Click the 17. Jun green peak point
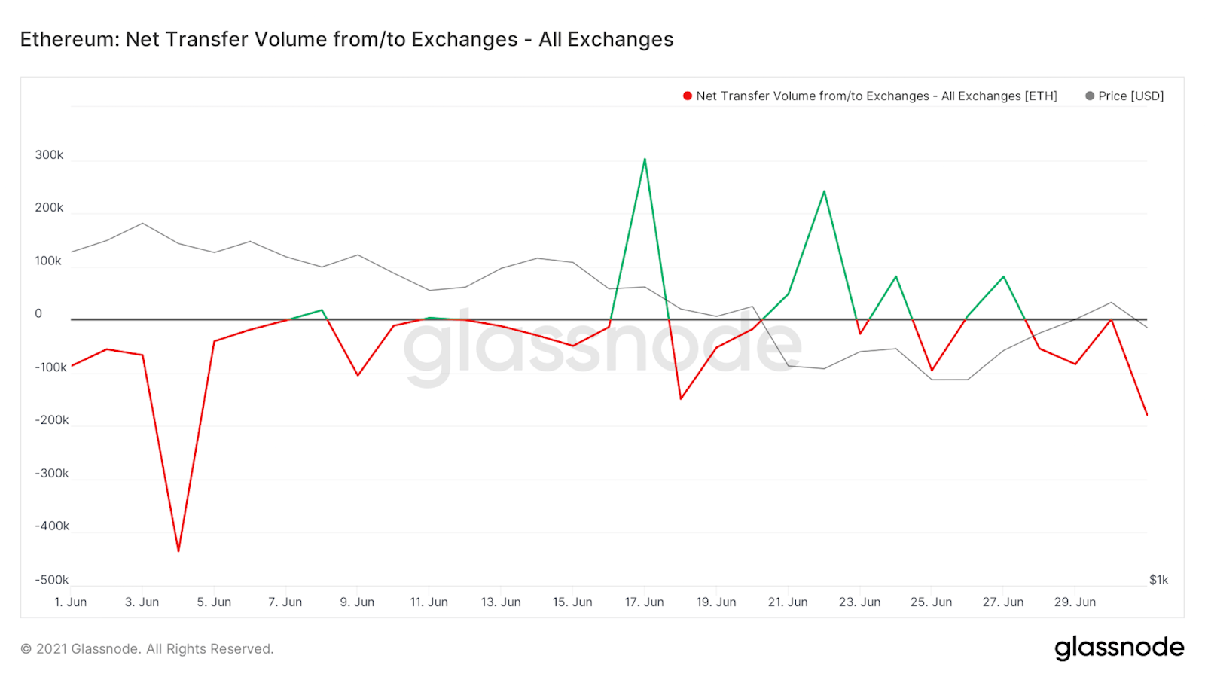 [x=645, y=159]
